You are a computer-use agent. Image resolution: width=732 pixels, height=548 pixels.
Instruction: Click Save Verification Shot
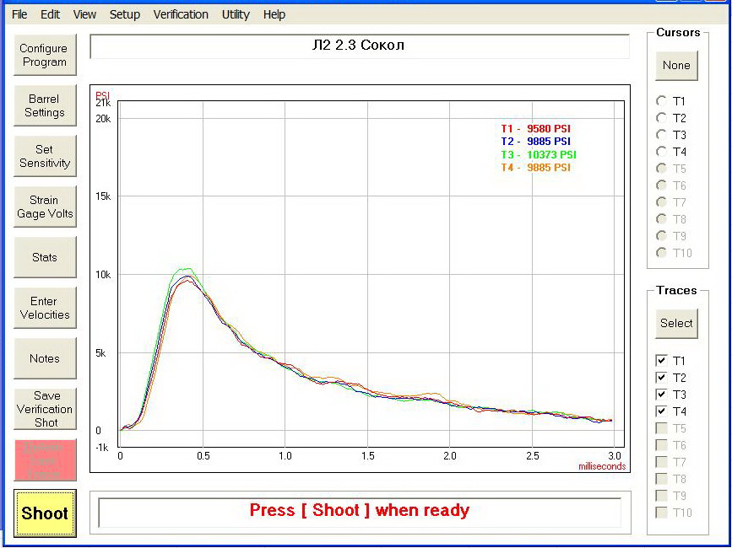[x=44, y=409]
